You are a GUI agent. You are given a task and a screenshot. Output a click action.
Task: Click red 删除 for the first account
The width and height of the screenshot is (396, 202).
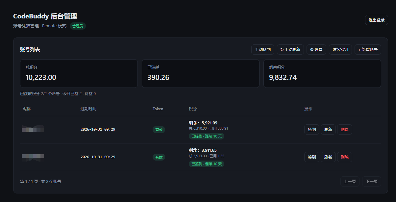(344, 130)
